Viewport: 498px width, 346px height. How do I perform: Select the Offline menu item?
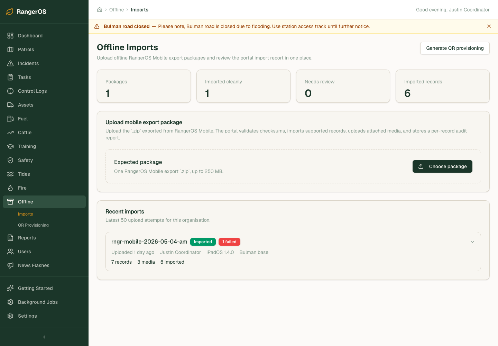coord(44,202)
